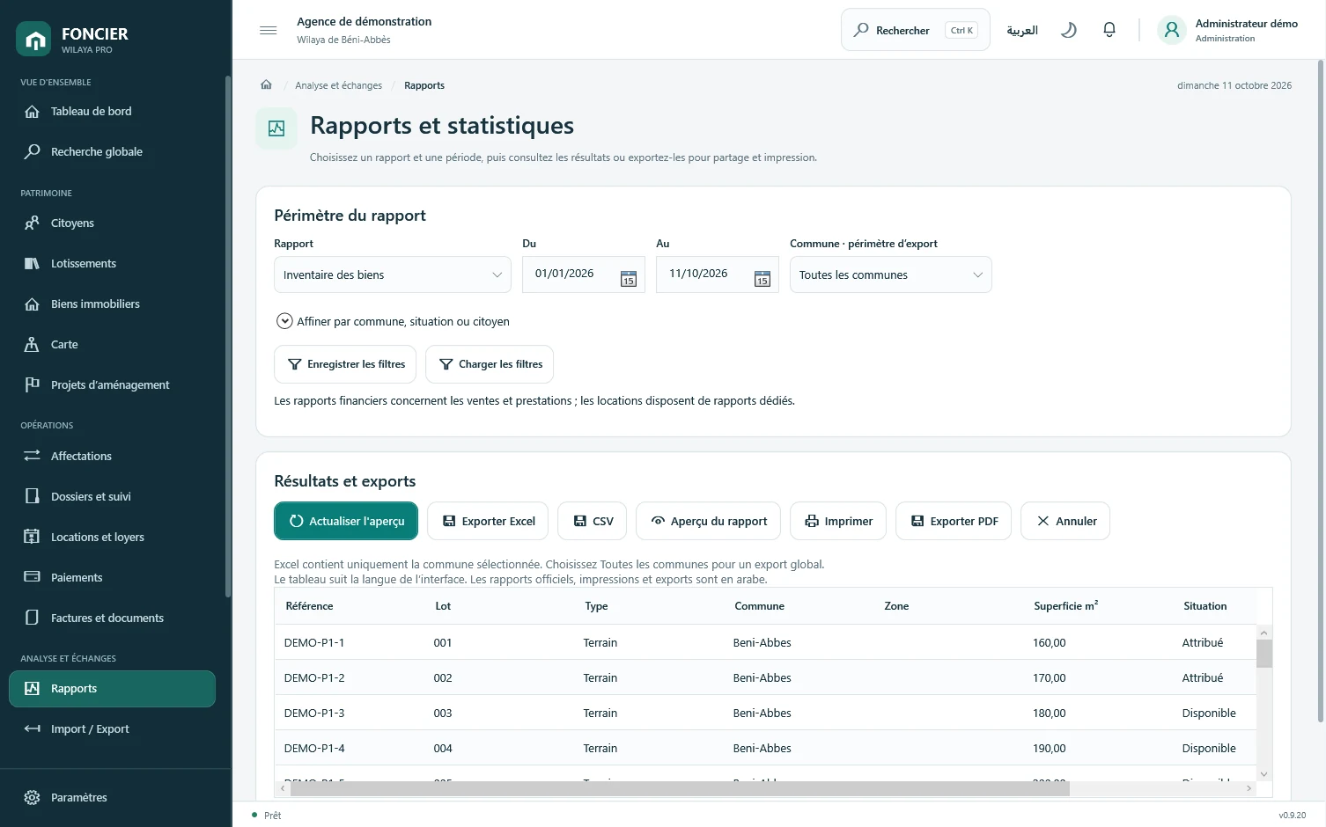This screenshot has height=827, width=1326.
Task: Go to Citoyens section
Action: [113, 223]
